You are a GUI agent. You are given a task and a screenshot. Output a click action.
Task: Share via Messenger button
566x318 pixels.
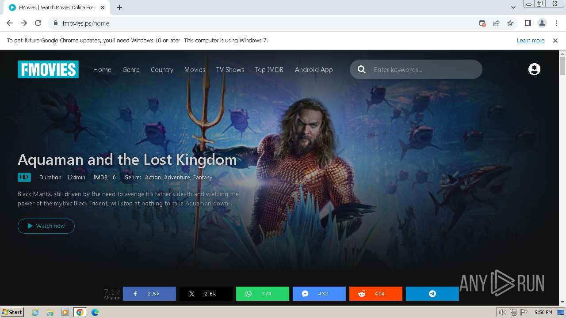click(x=319, y=294)
